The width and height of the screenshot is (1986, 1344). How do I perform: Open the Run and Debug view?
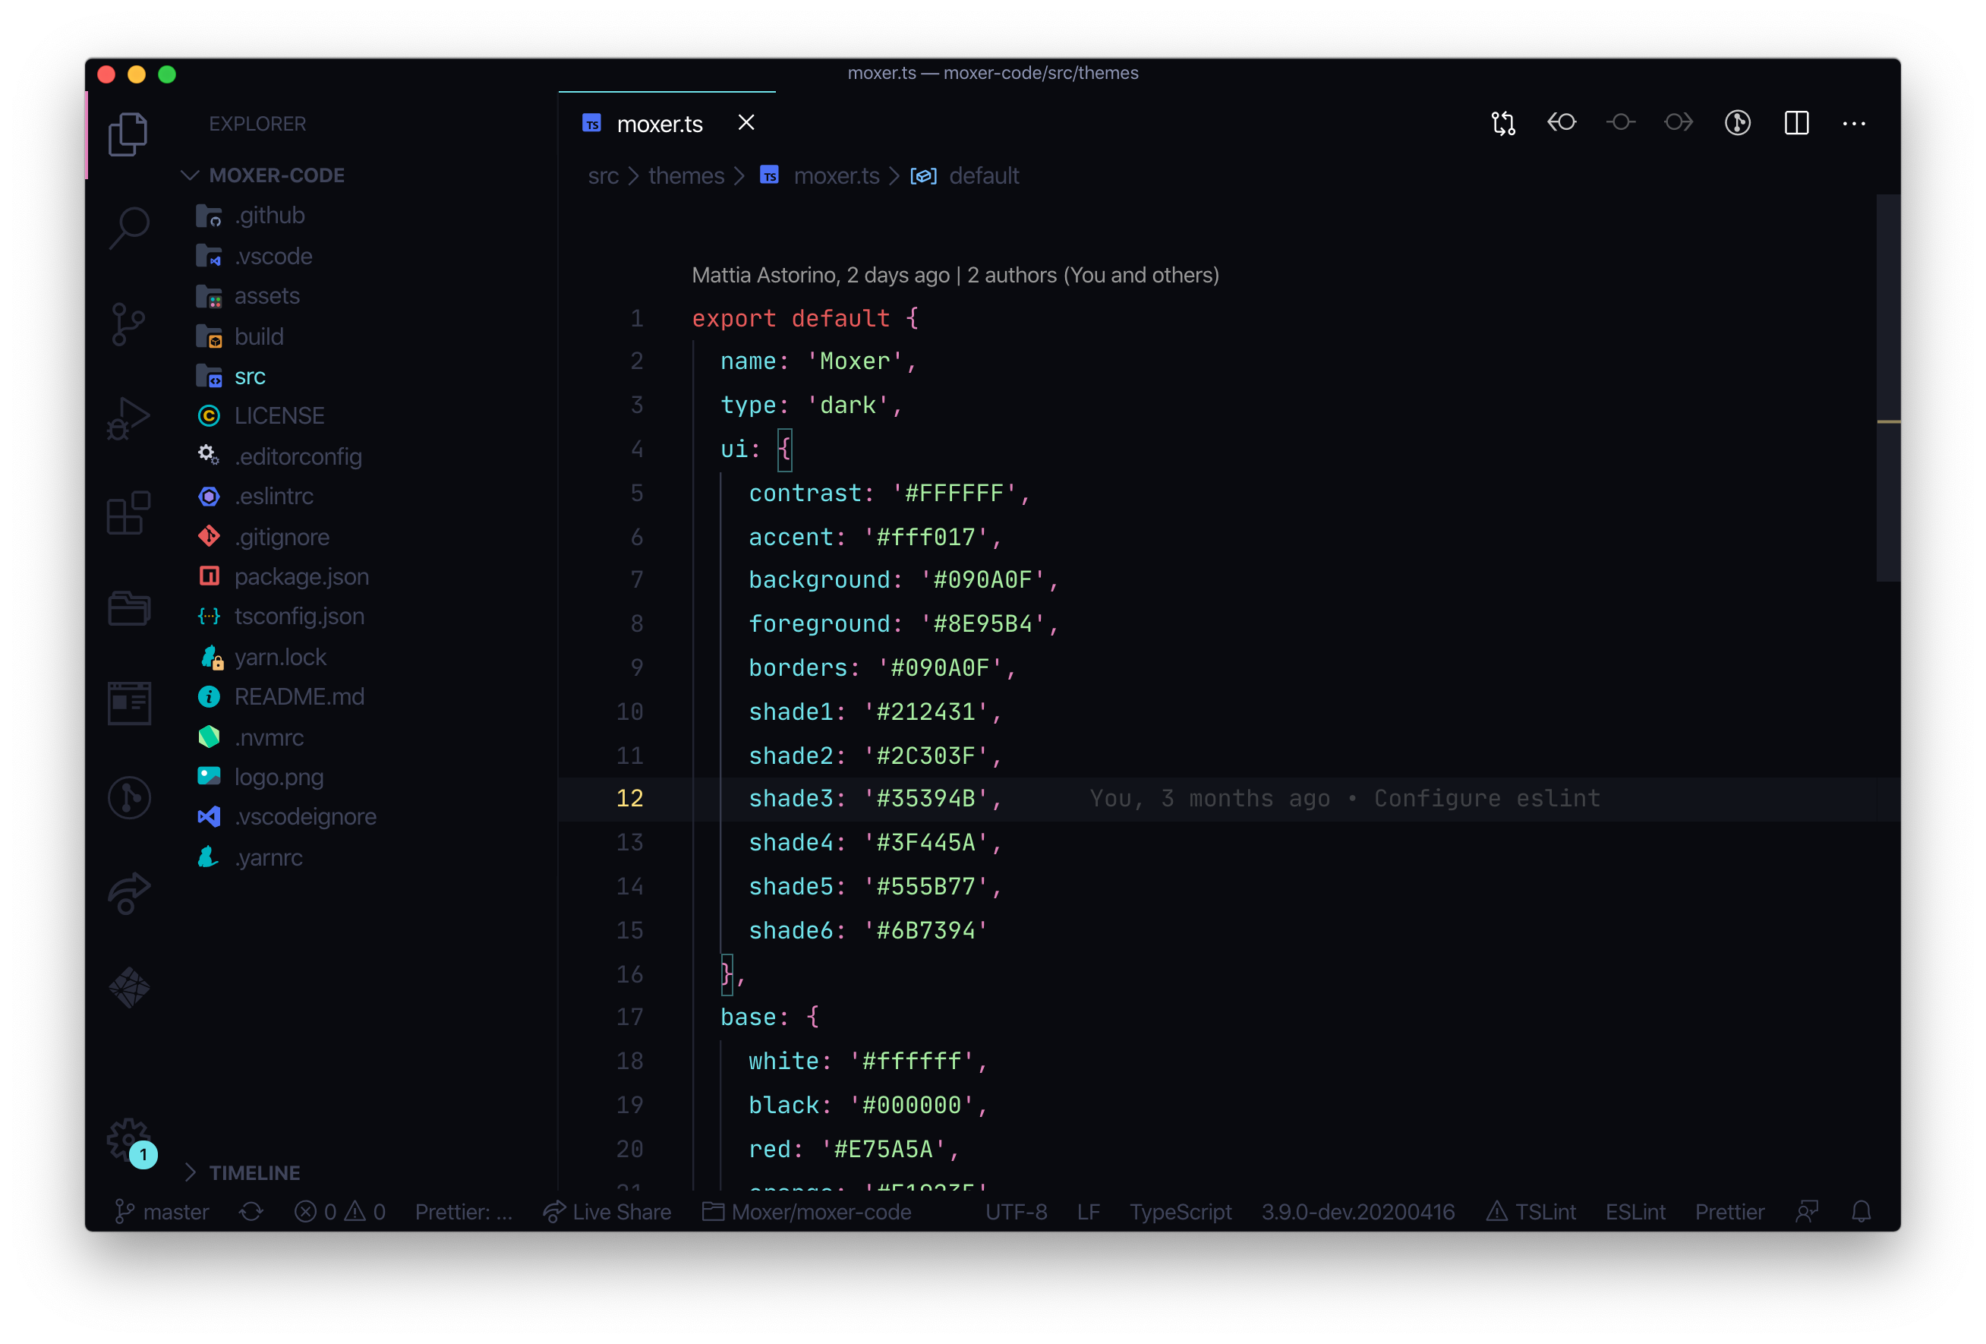(x=128, y=418)
